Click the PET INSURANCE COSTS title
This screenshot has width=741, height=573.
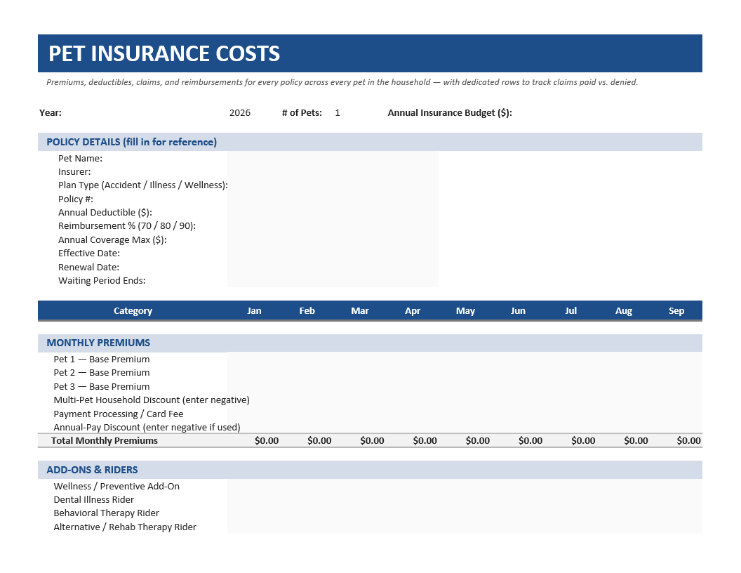point(164,53)
